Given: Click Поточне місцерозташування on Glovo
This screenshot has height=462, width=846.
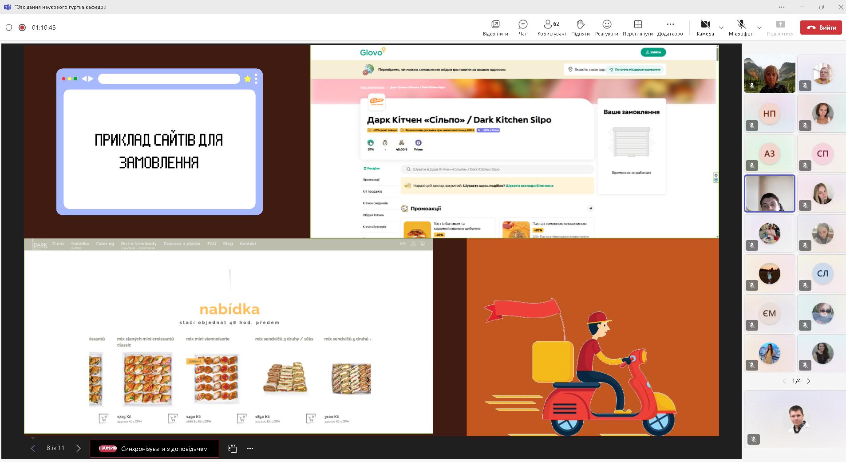Looking at the screenshot, I should pos(635,70).
